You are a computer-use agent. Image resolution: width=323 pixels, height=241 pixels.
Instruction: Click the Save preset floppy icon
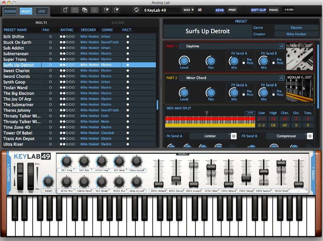75,10
